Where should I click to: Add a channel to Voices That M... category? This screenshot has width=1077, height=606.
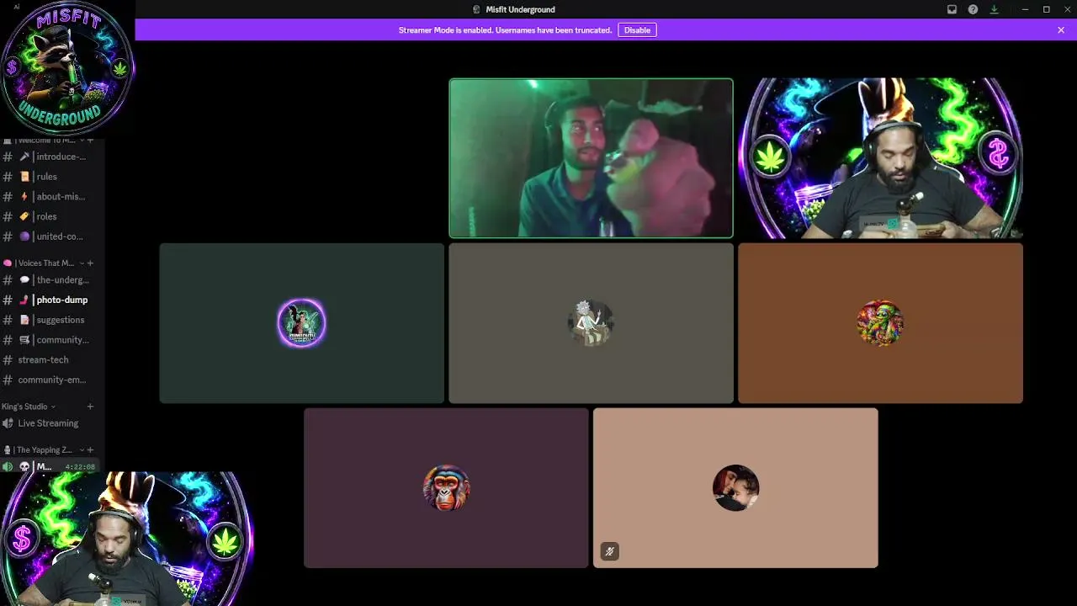tap(91, 263)
